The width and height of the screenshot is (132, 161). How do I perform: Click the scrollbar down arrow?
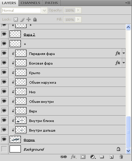click(128, 151)
